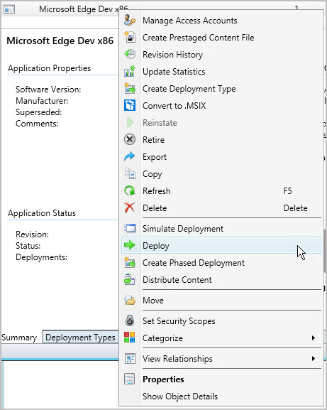Click the Update Statistics chart icon
327x410 pixels.
click(130, 71)
